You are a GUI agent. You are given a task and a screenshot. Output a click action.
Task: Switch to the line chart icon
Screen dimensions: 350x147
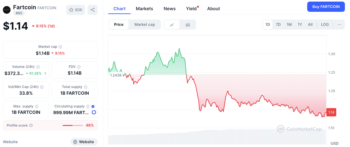coord(172,25)
